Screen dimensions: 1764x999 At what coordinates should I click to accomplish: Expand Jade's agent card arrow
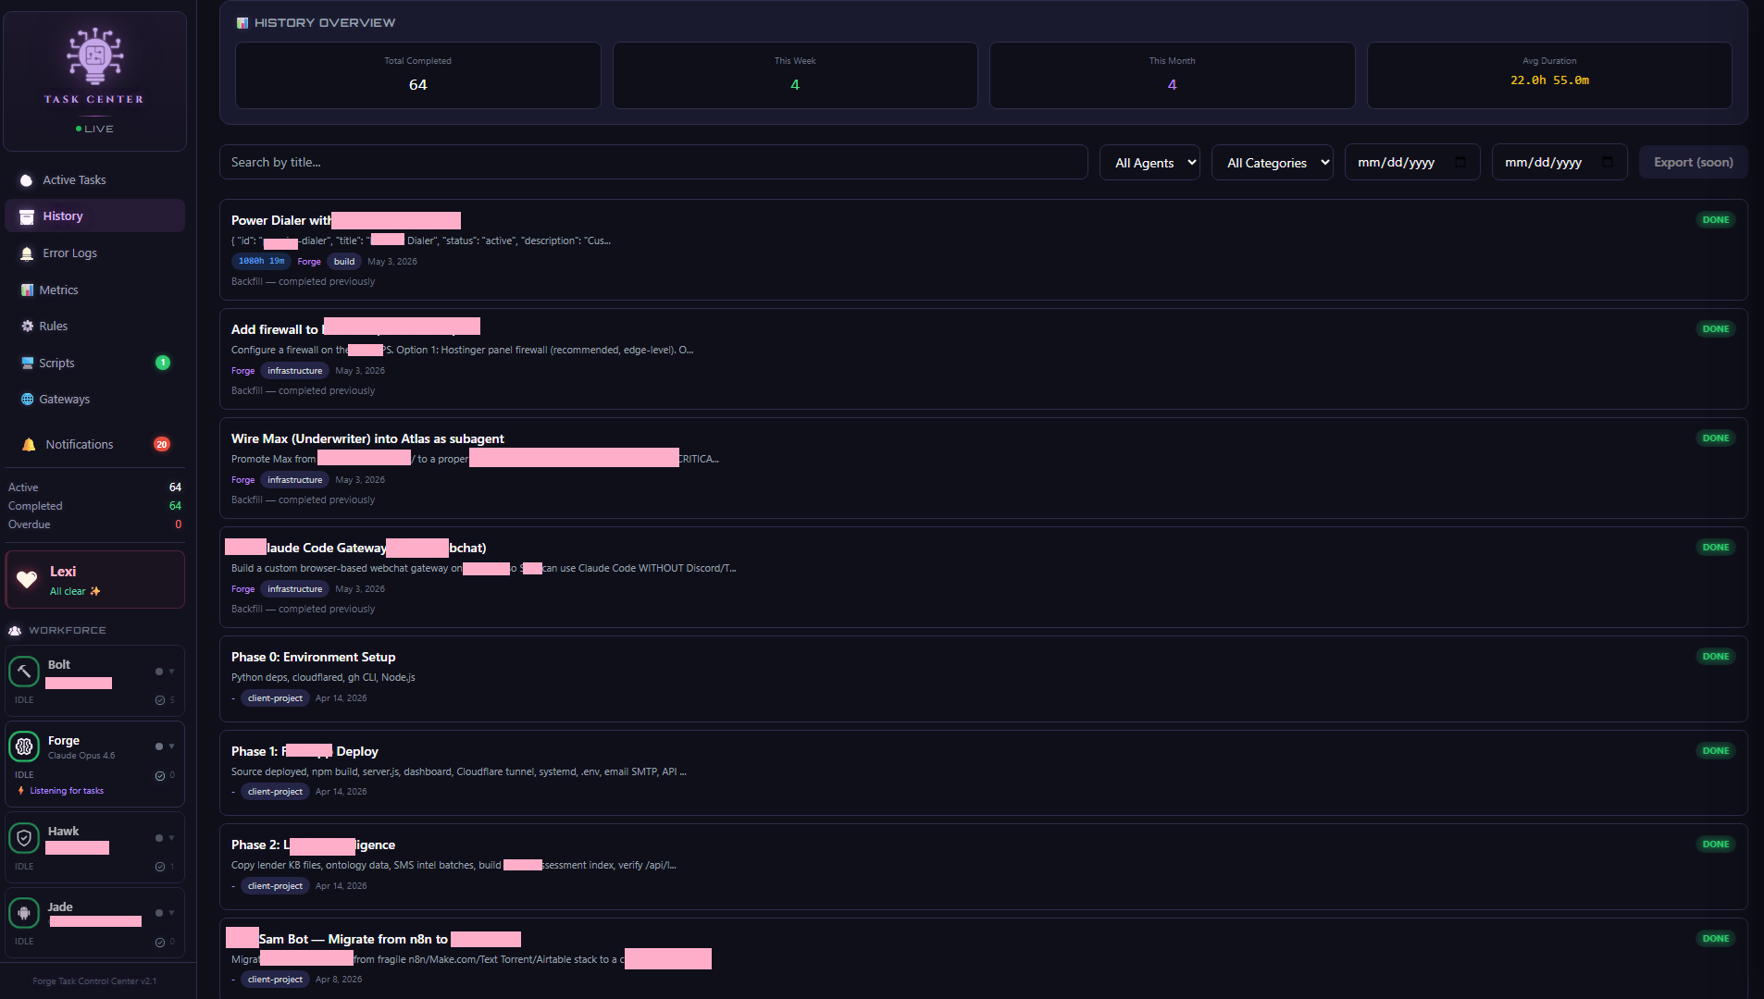point(171,913)
